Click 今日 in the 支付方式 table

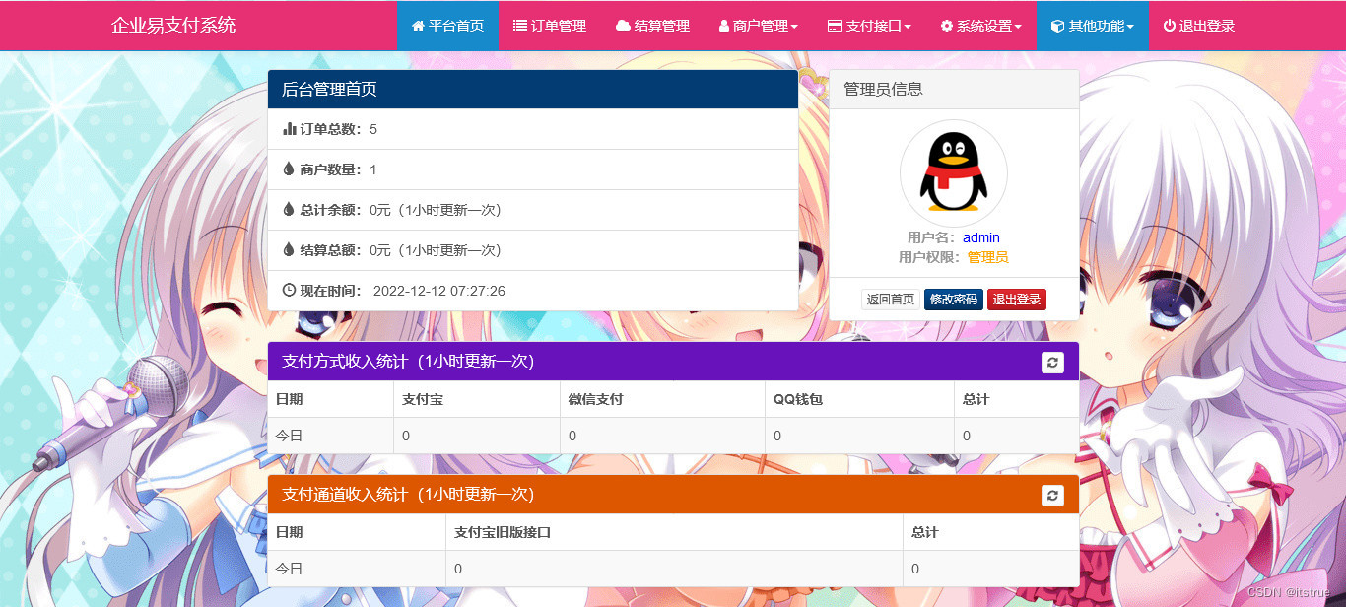pos(289,436)
